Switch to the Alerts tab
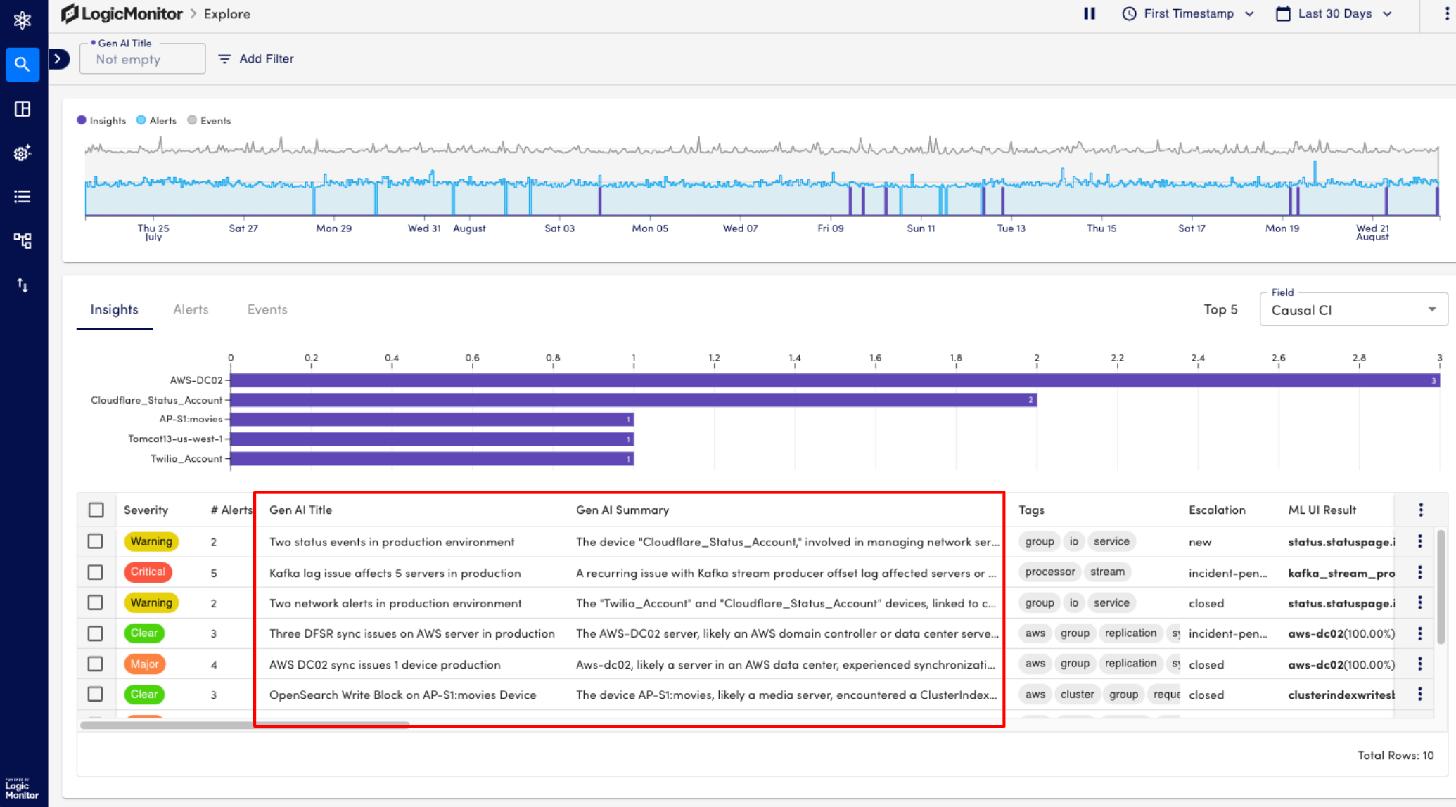 191,309
